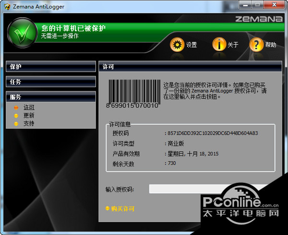The image size is (288, 235).
Task: Collapse the 服务 section panel
Action: [51, 97]
